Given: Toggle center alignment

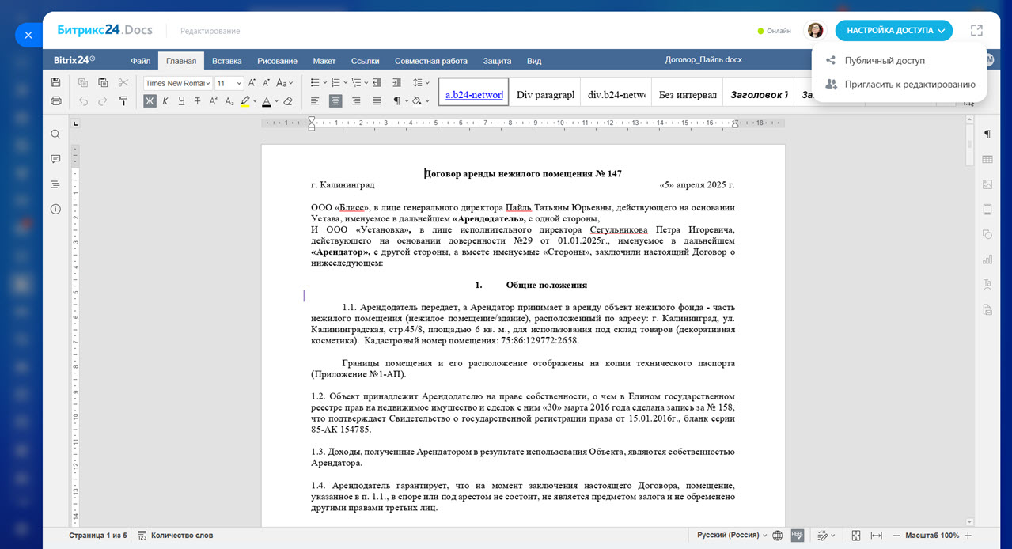Looking at the screenshot, I should click(335, 100).
